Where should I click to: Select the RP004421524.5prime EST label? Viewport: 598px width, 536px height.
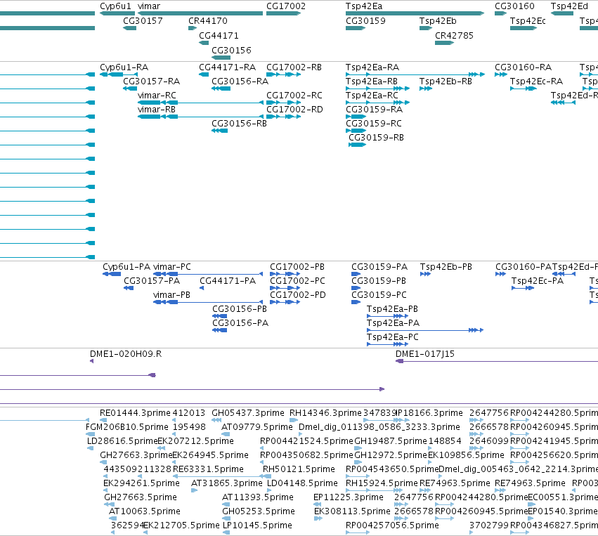[x=306, y=441]
